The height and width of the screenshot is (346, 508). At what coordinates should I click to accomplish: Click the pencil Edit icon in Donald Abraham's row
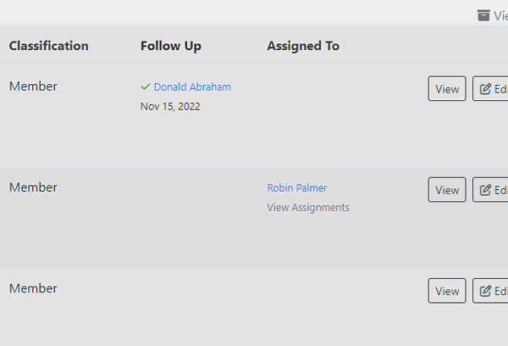pyautogui.click(x=485, y=89)
